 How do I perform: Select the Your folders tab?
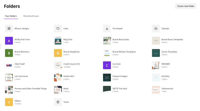(x=11, y=16)
